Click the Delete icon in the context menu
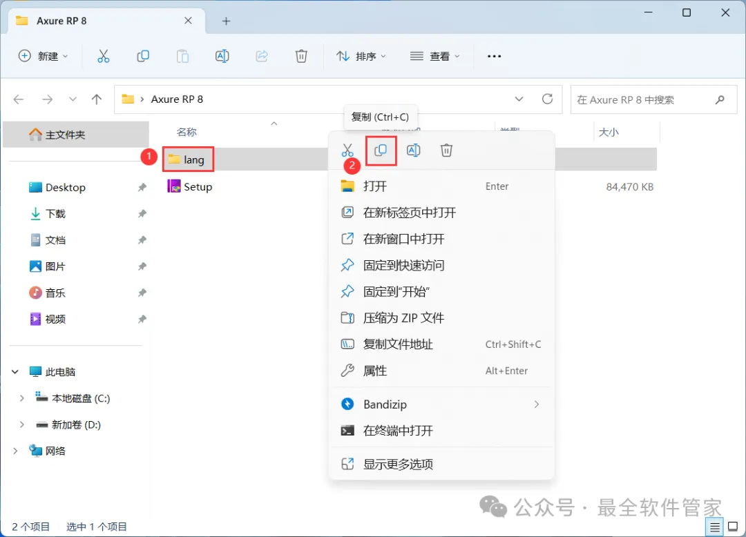 (x=446, y=150)
